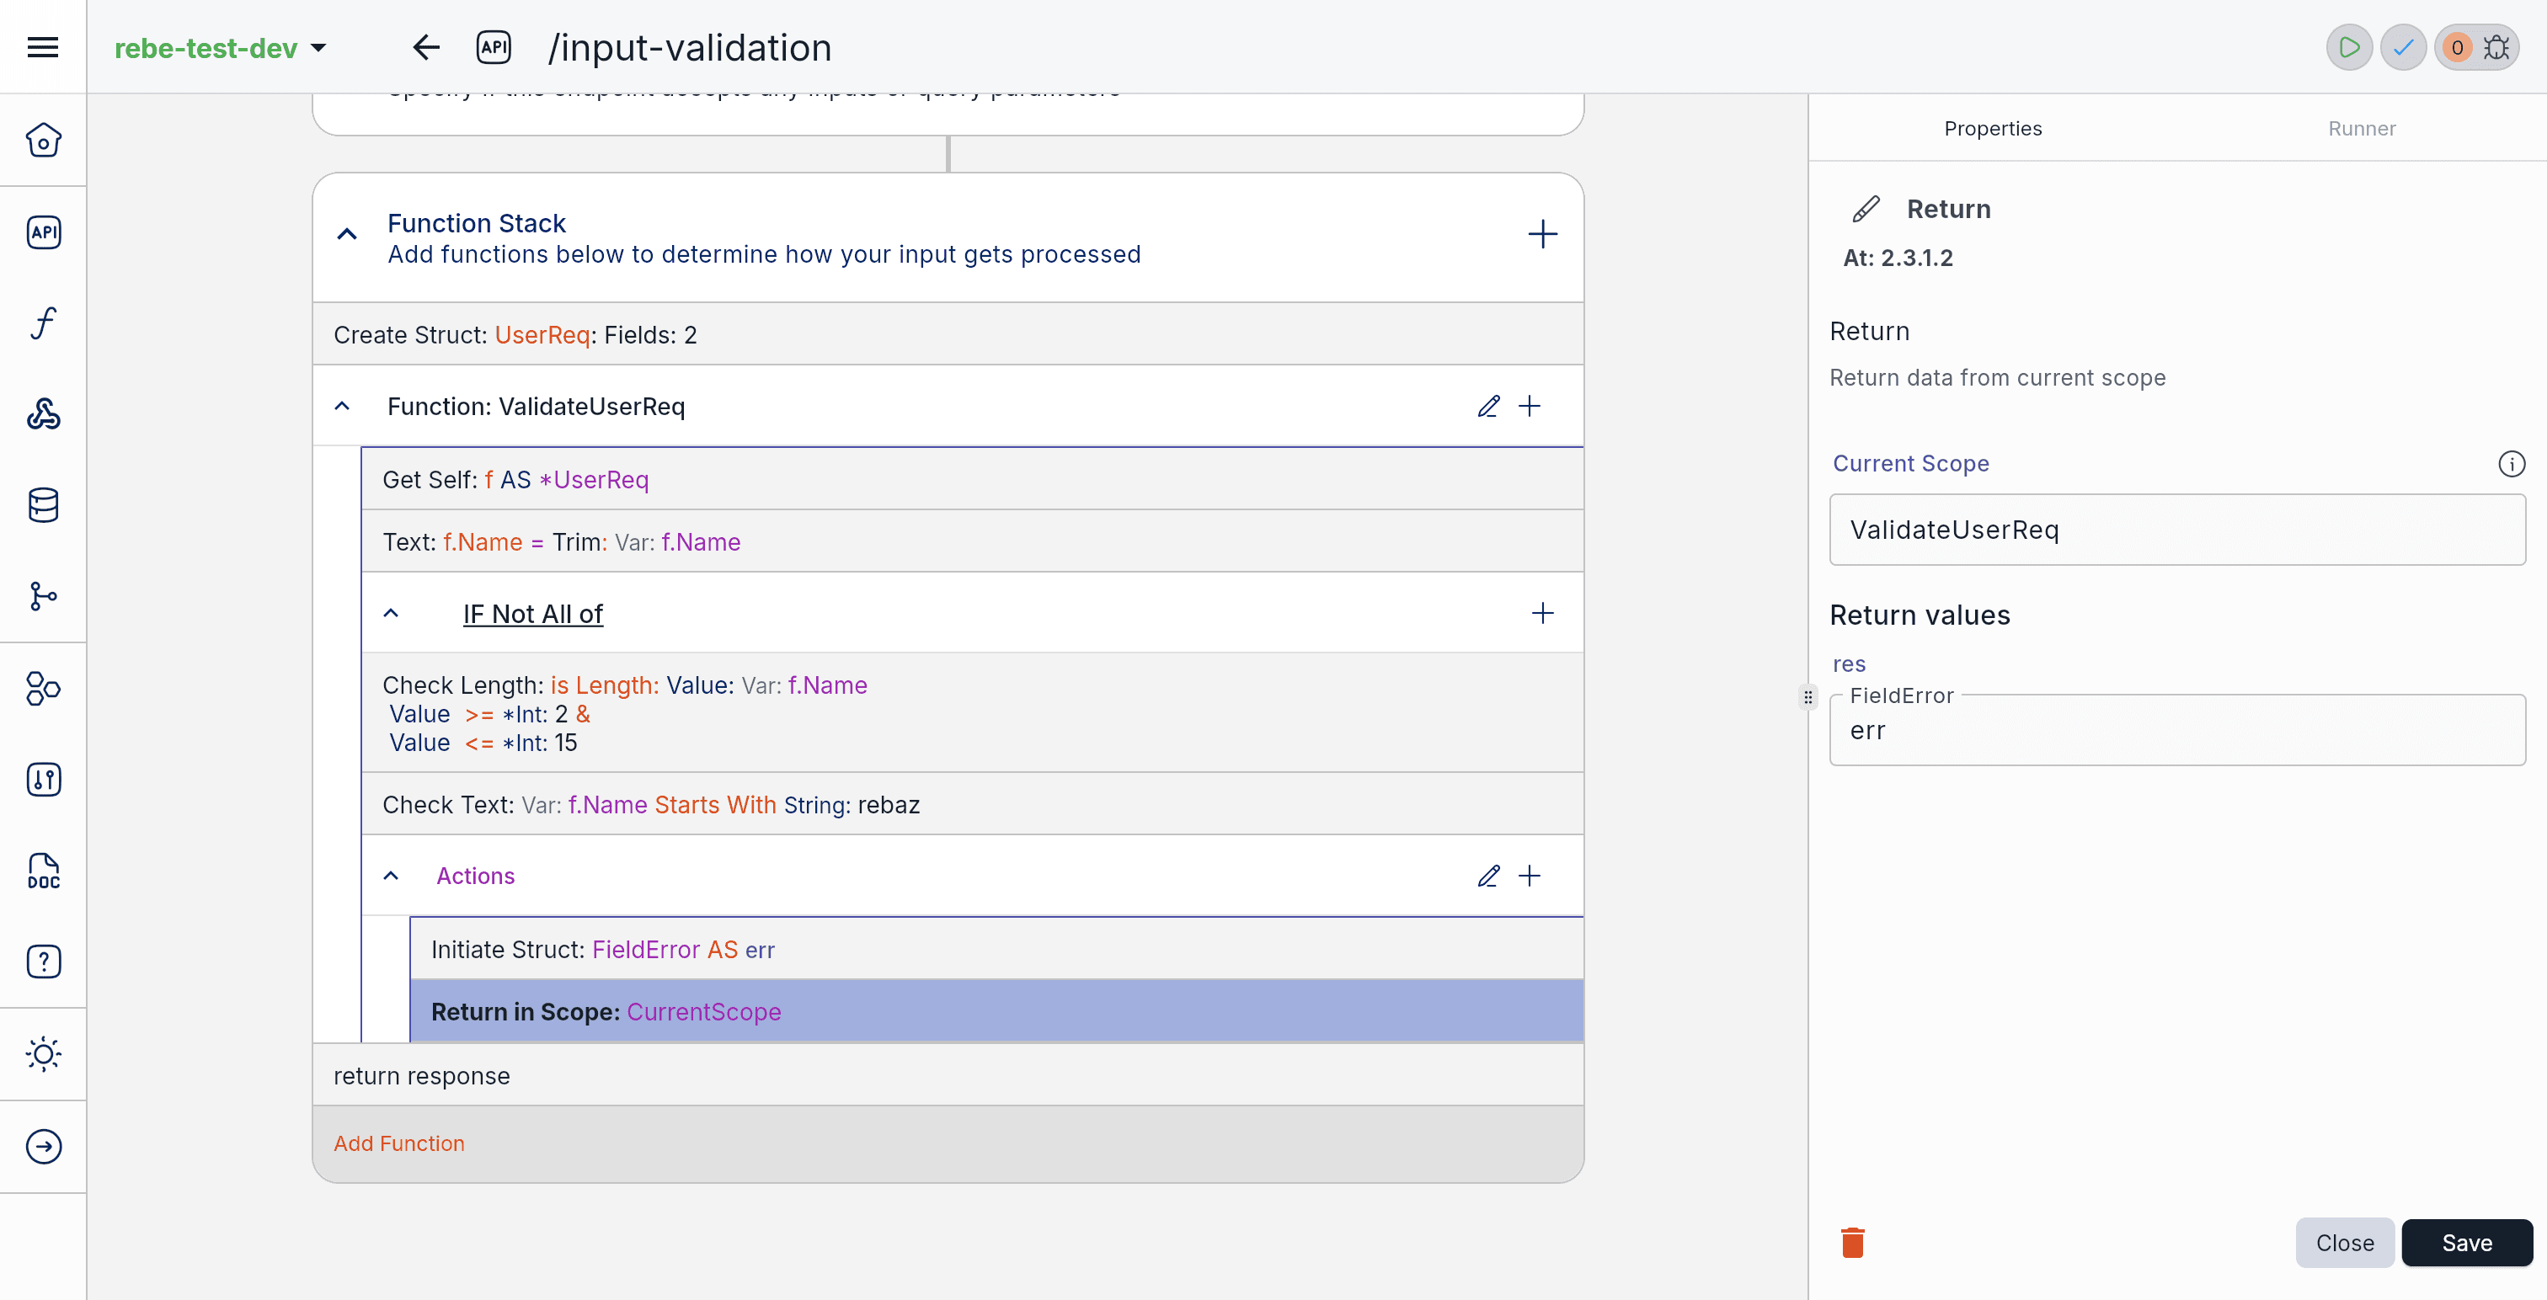Open Functions icon in sidebar
The width and height of the screenshot is (2547, 1300).
coord(42,323)
